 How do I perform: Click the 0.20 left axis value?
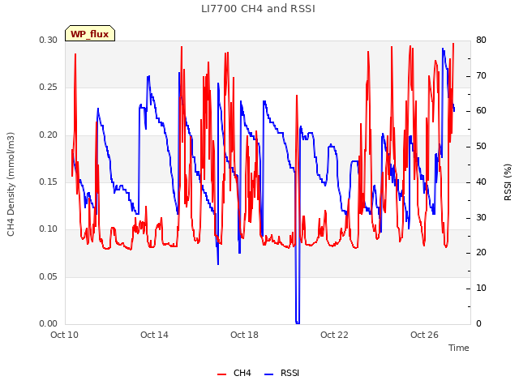point(49,135)
